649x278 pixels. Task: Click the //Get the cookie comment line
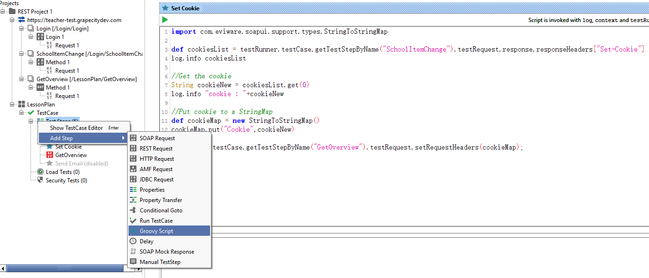[201, 76]
